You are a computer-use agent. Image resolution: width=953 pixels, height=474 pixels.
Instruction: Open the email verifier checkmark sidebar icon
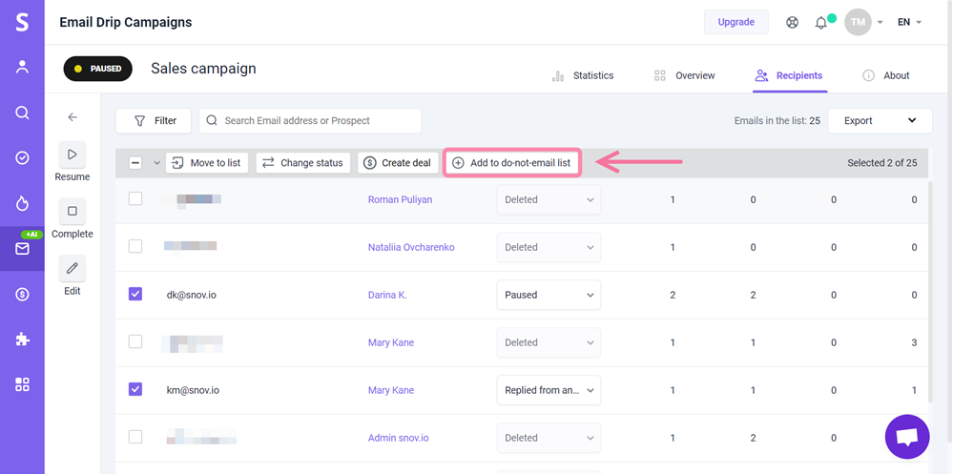[x=22, y=158]
